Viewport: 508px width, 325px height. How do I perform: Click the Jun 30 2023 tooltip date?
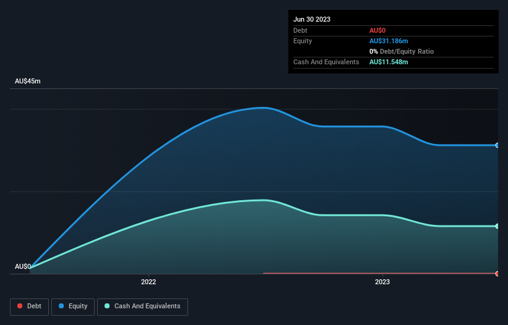tap(312, 19)
